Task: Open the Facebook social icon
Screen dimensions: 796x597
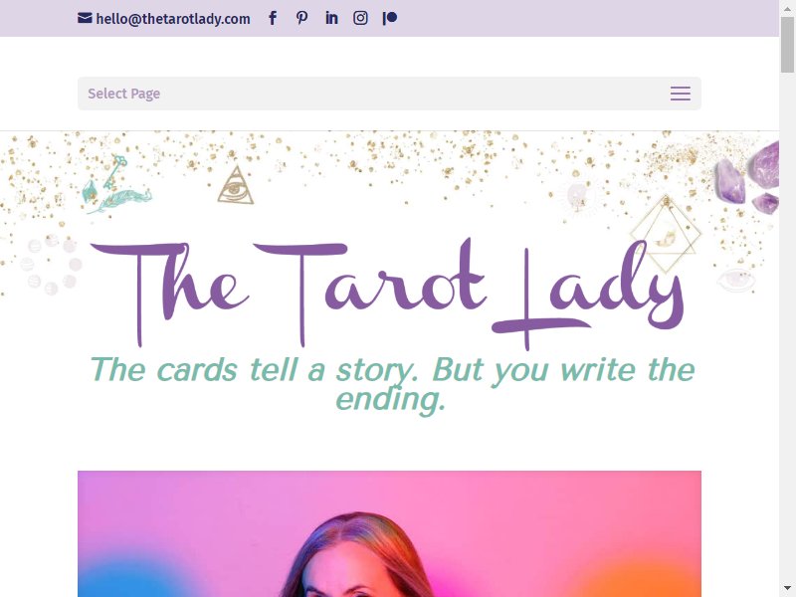Action: coord(273,18)
